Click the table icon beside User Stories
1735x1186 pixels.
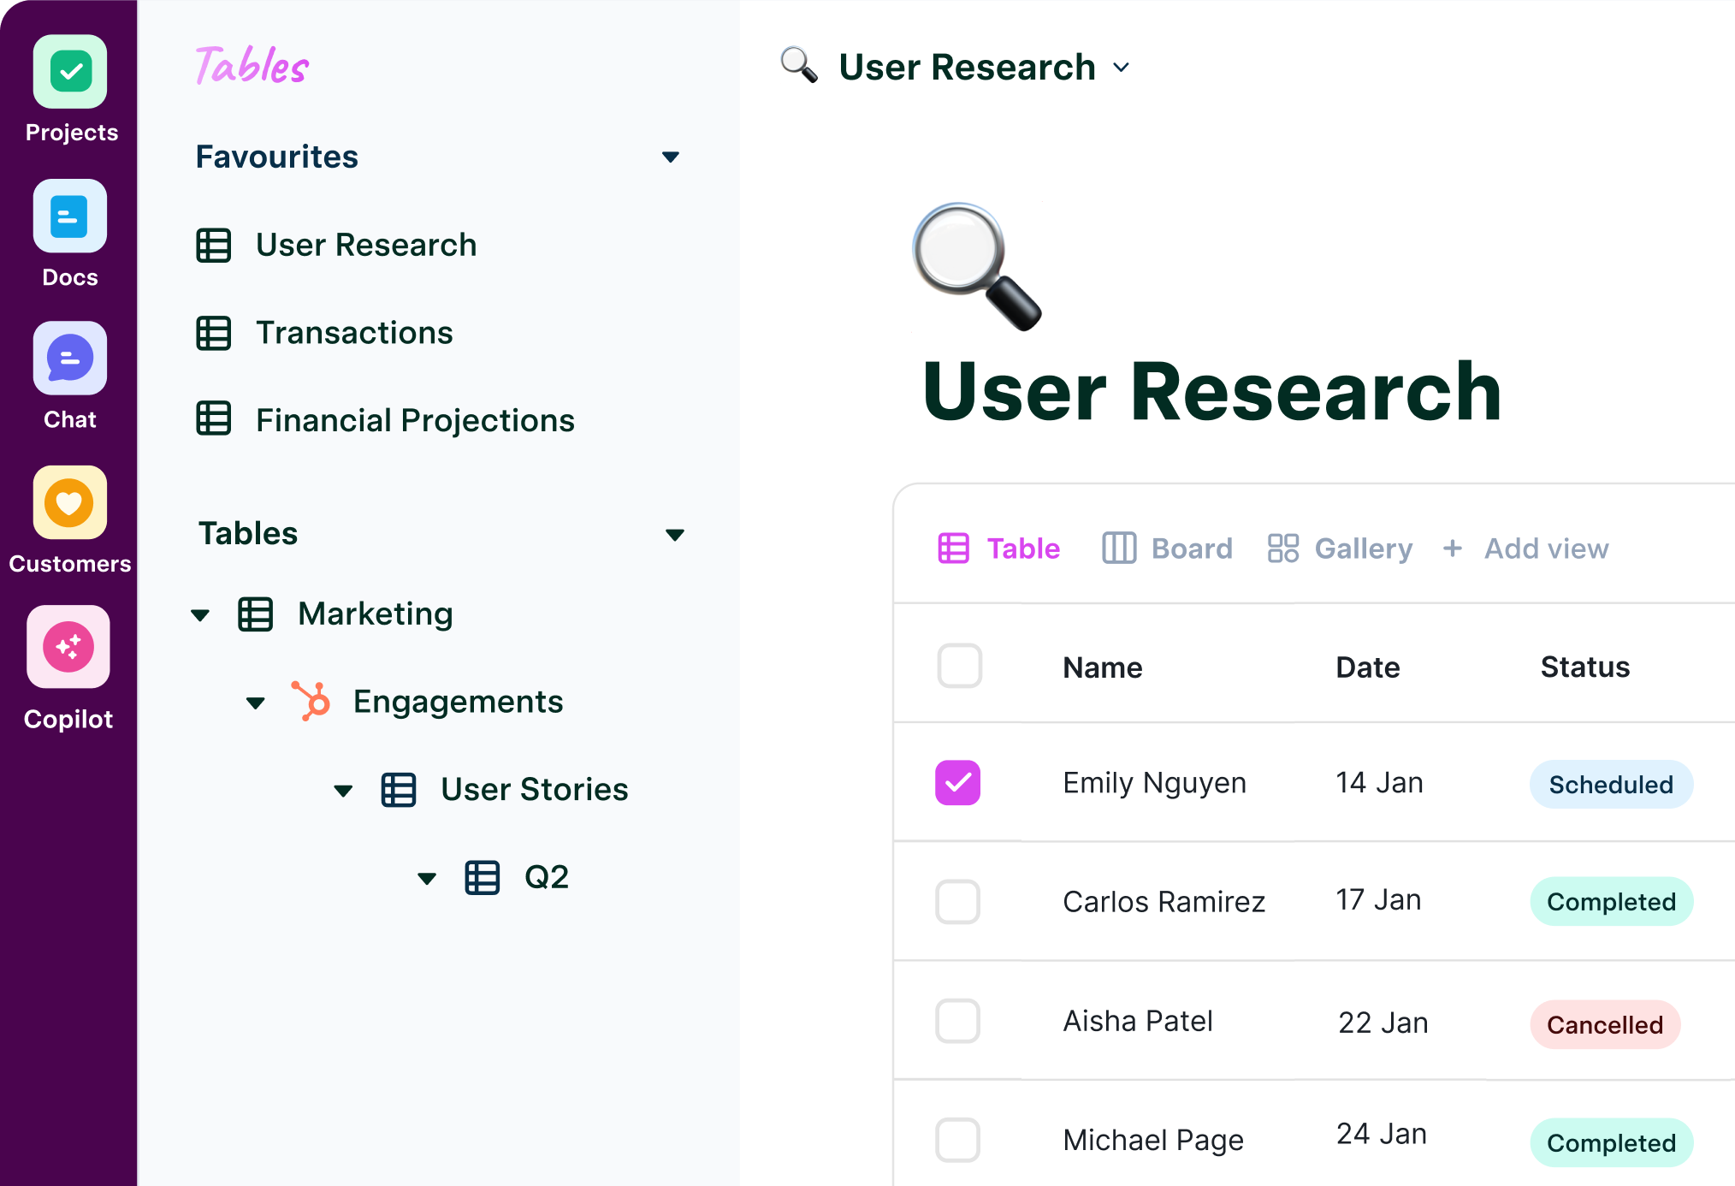click(399, 790)
